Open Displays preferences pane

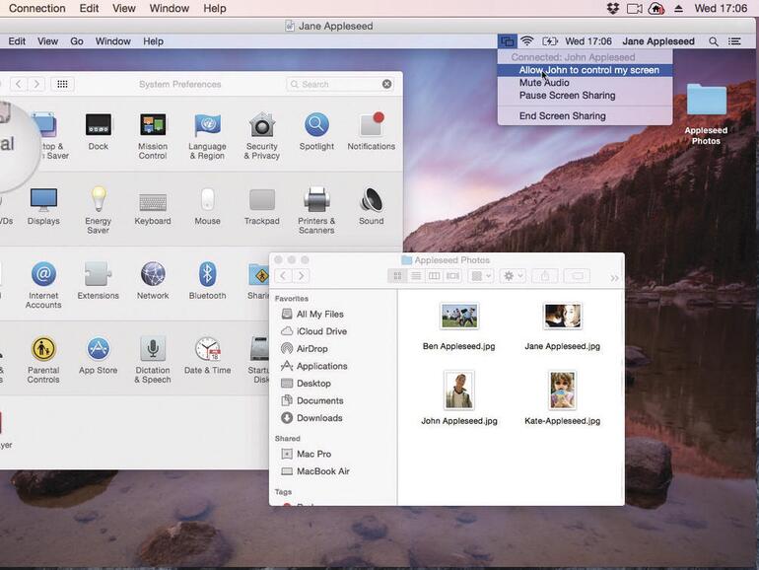[43, 199]
